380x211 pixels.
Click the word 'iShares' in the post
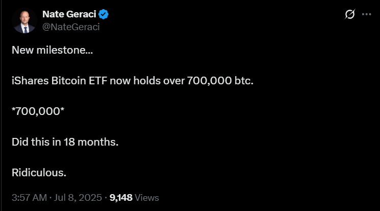click(30, 81)
